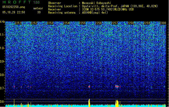Viewport: 169px width, 107px height.
Task: Click the kHz axis unit label
Action: coord(2,22)
